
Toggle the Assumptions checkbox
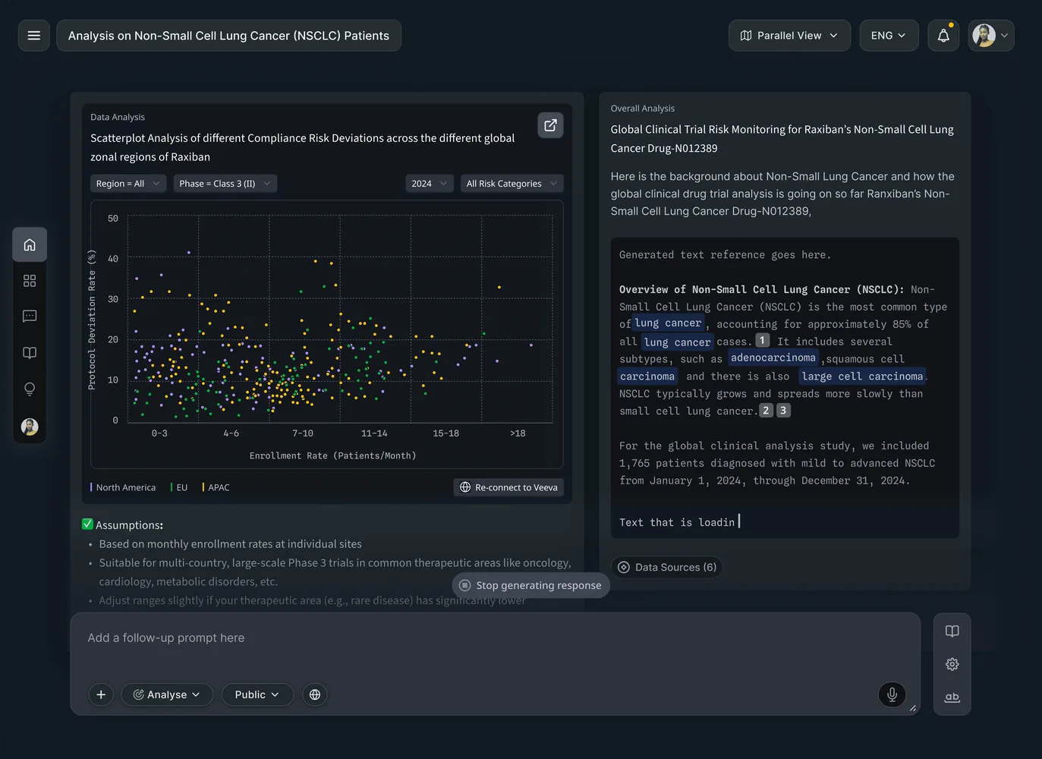(x=87, y=524)
